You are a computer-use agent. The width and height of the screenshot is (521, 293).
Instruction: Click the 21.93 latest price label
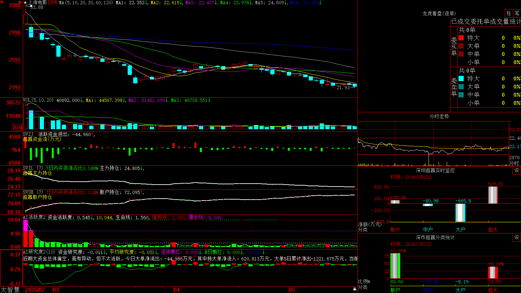343,88
